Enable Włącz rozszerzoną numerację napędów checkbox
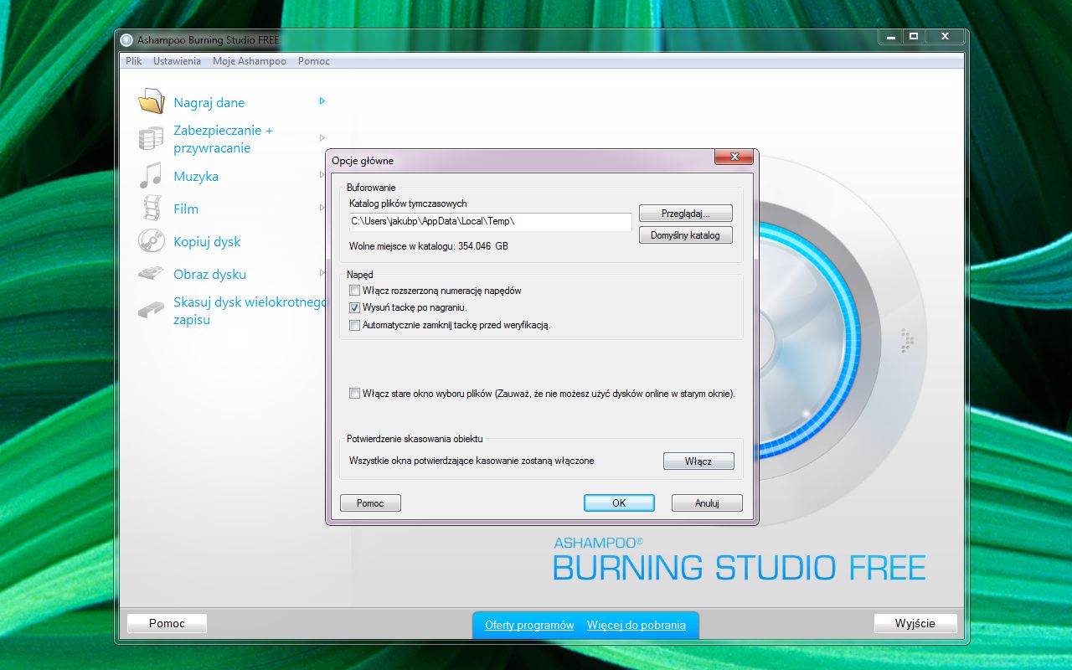 [354, 291]
